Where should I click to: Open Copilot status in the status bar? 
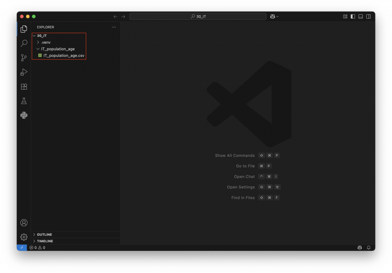(x=359, y=247)
